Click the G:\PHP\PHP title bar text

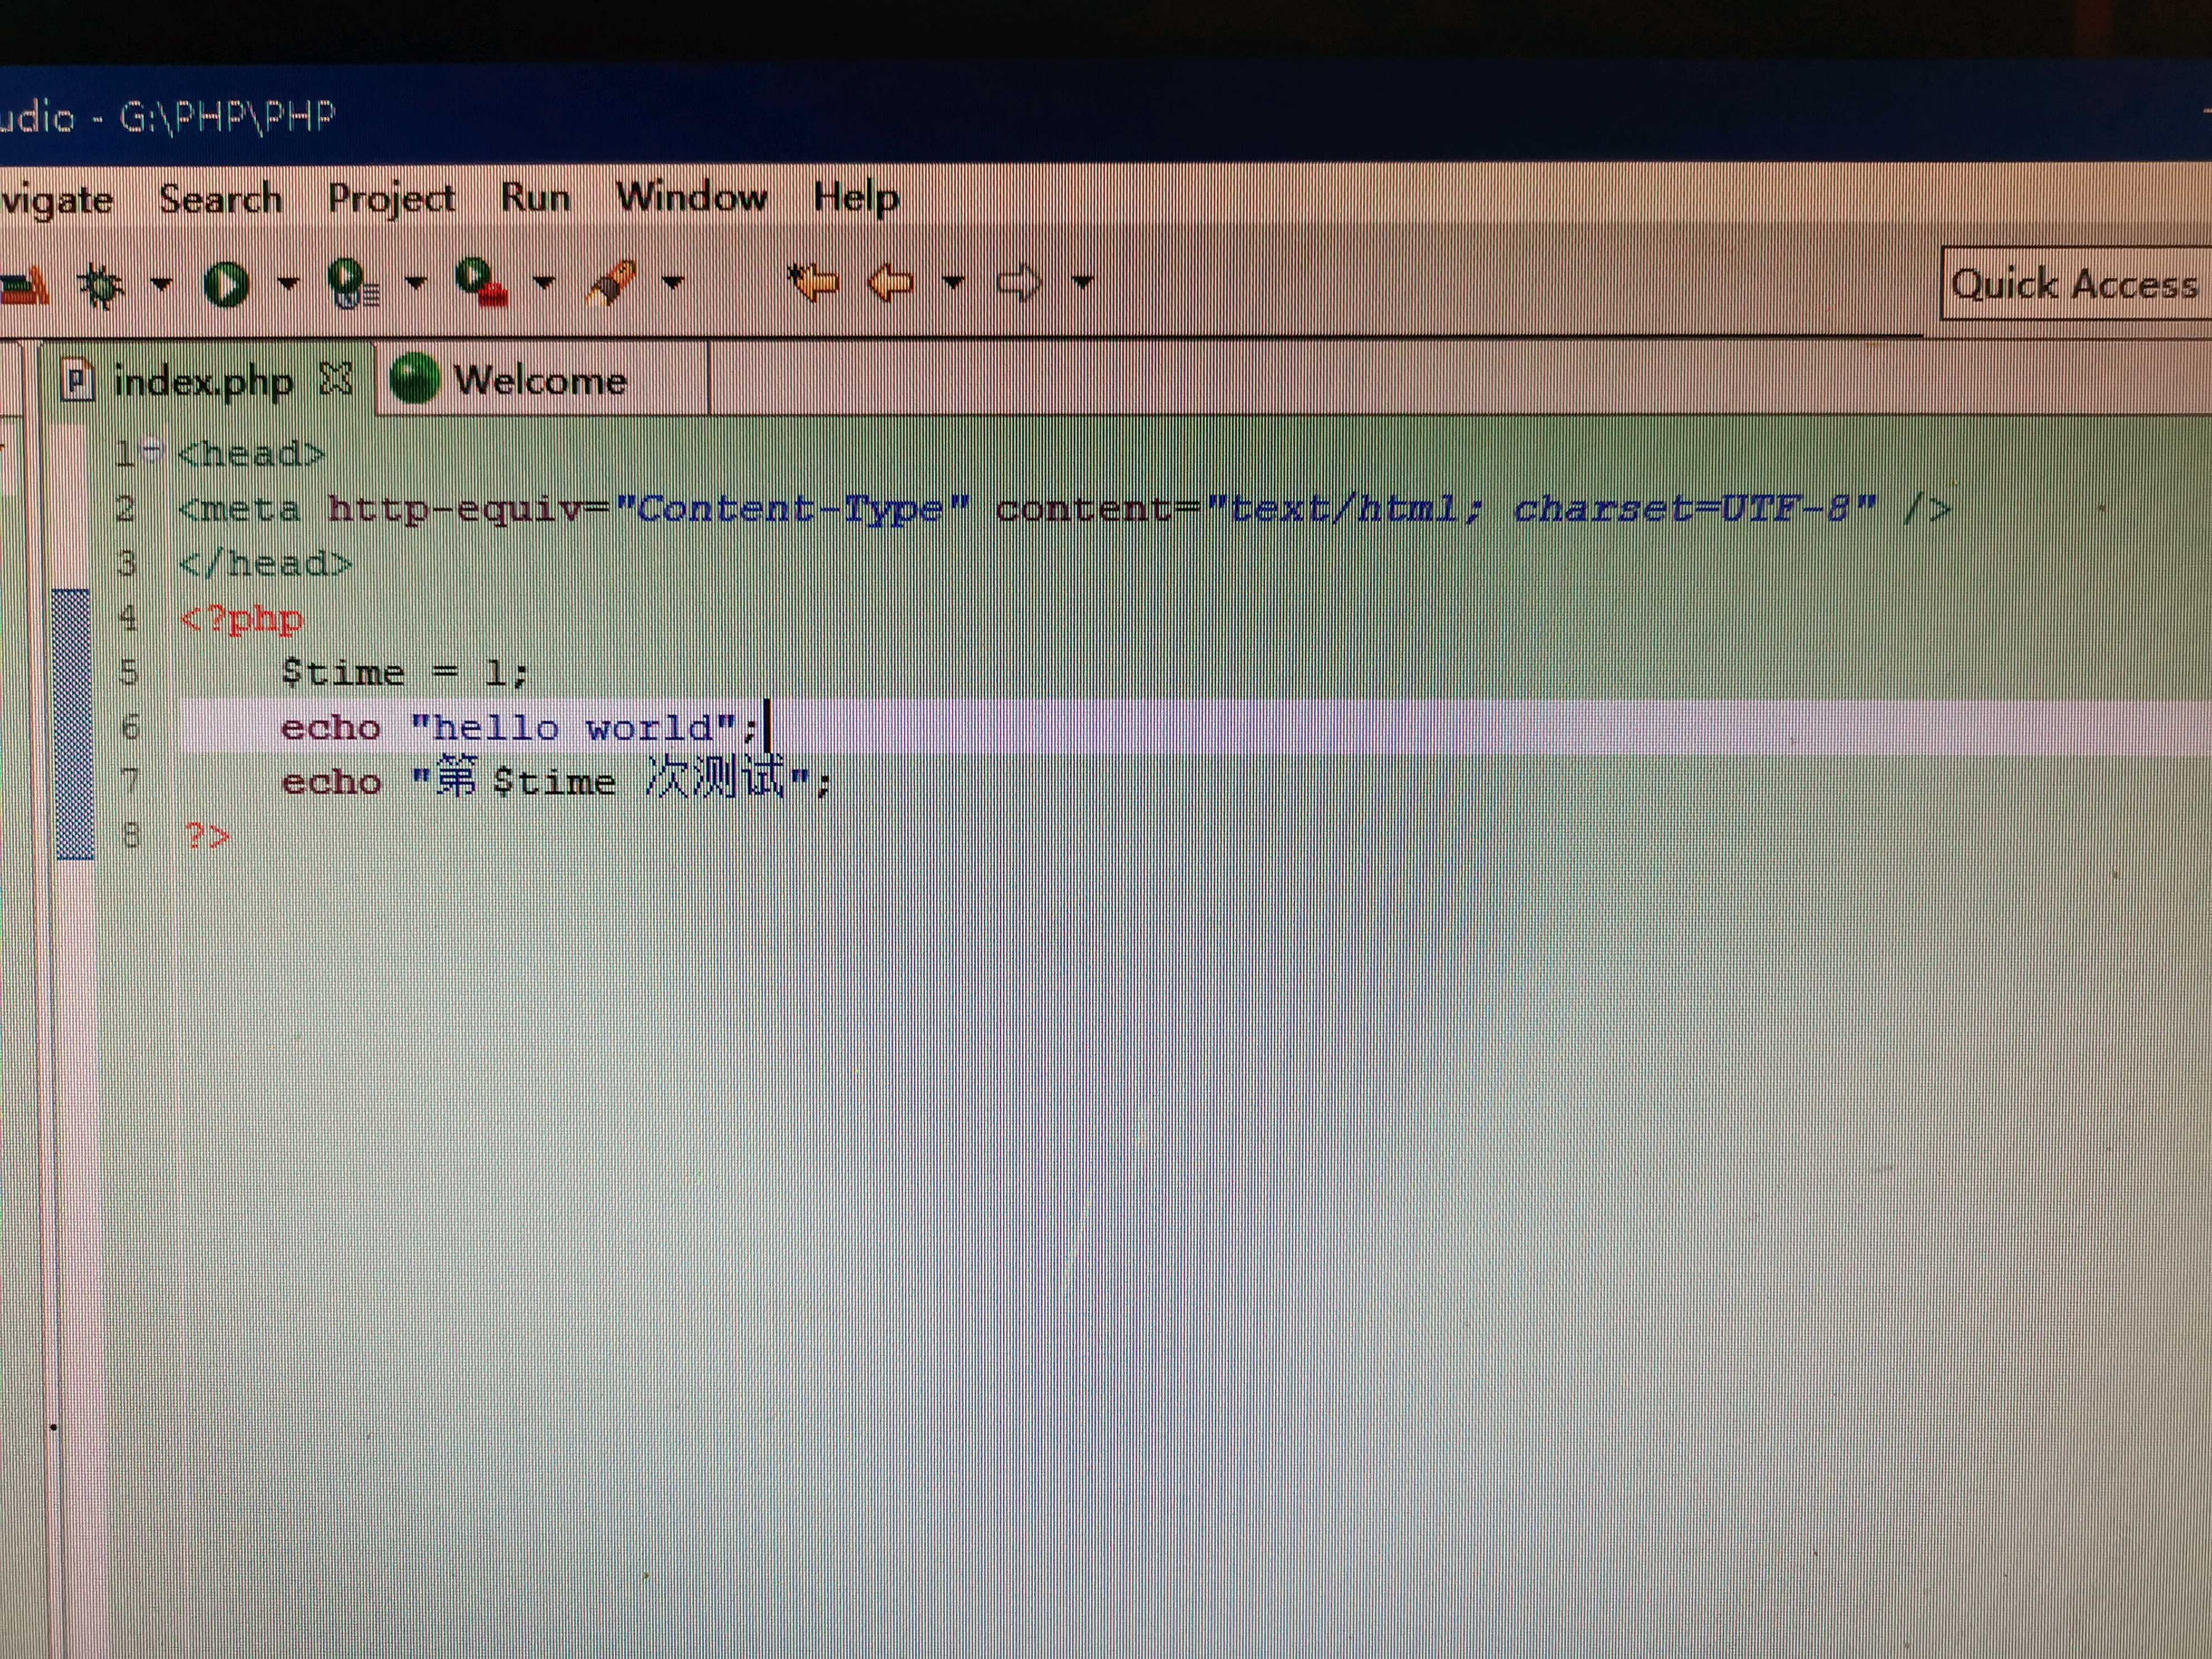[227, 117]
